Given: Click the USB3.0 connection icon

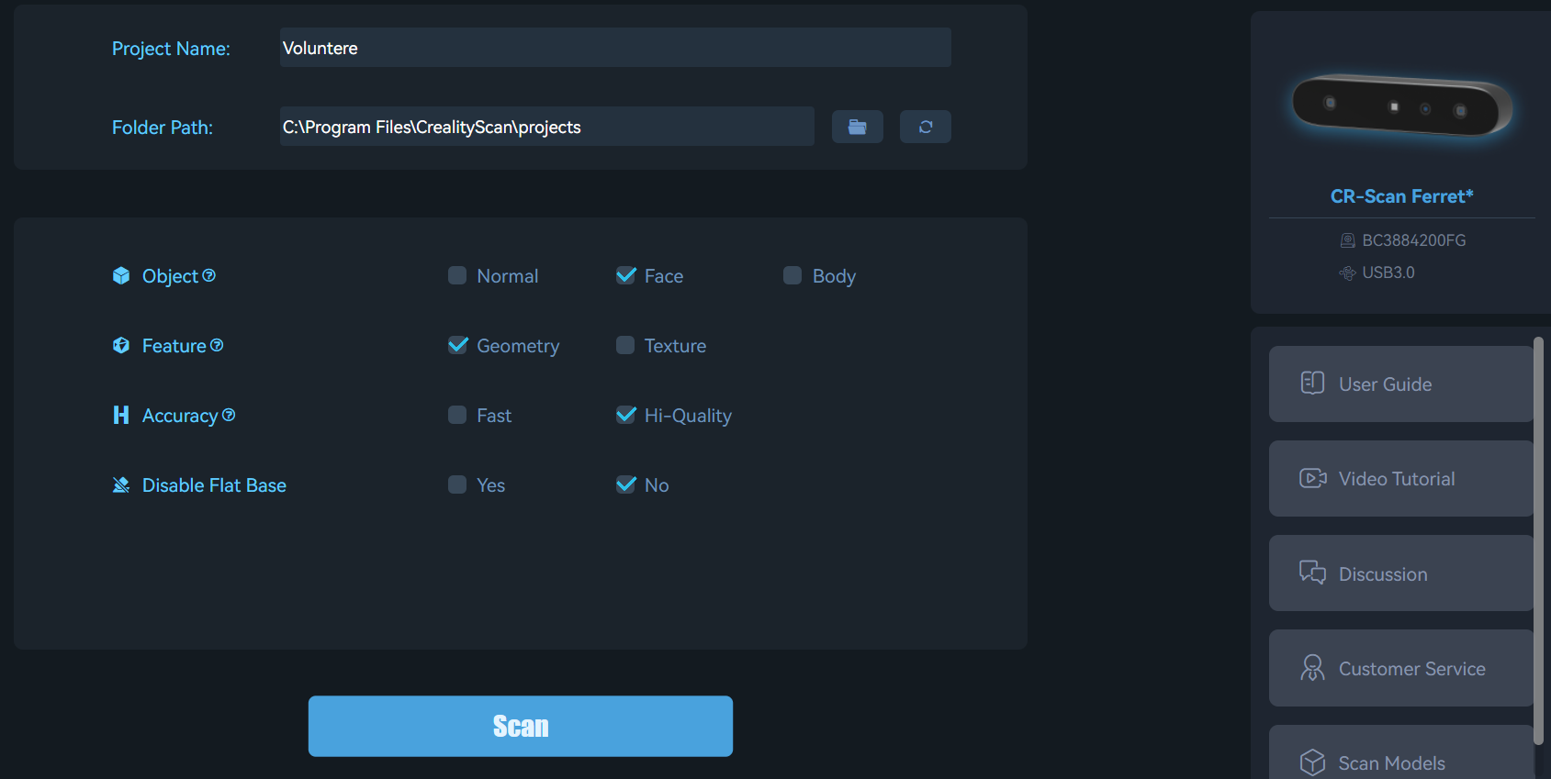Looking at the screenshot, I should pos(1347,273).
